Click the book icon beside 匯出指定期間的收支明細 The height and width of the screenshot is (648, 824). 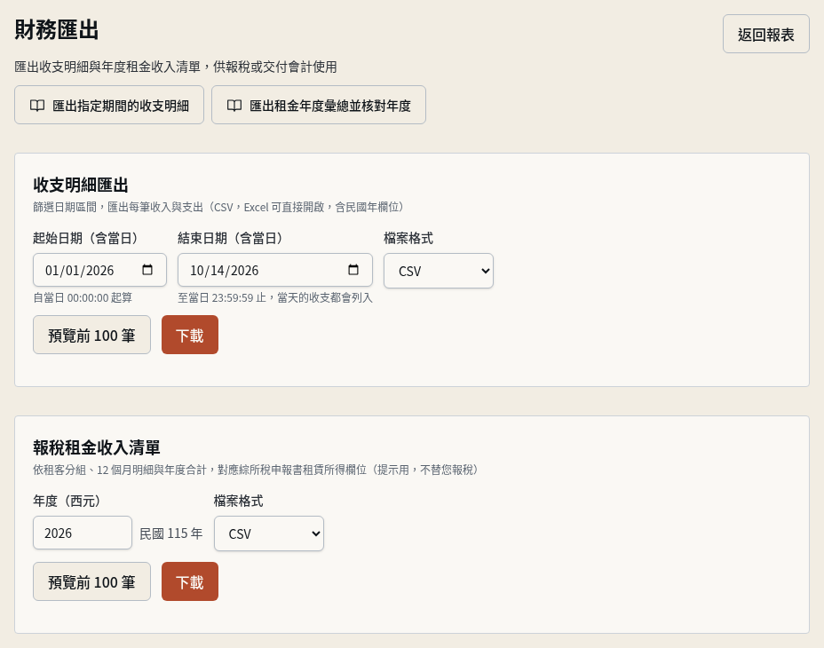(x=36, y=106)
